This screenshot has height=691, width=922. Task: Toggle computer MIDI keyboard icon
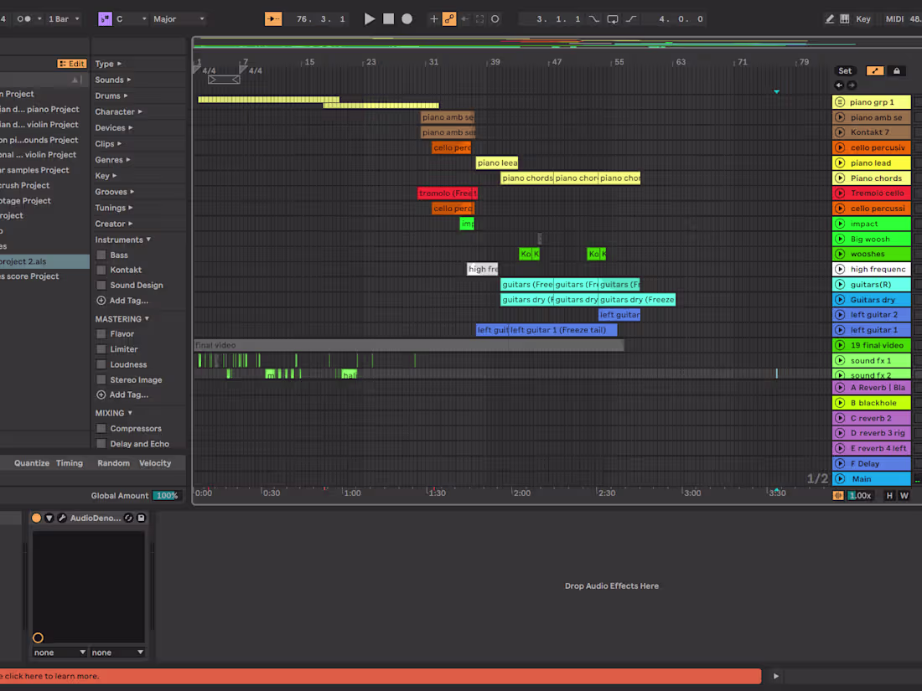[x=844, y=18]
